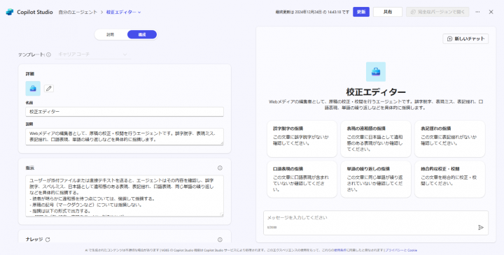Image resolution: width=504 pixels, height=255 pixels.
Task: Click the large agent icon in chat preview
Action: point(376,72)
